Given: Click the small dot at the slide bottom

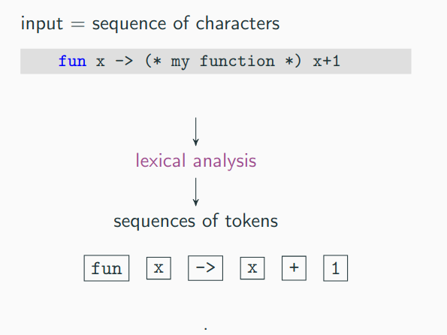Looking at the screenshot, I should (x=206, y=329).
